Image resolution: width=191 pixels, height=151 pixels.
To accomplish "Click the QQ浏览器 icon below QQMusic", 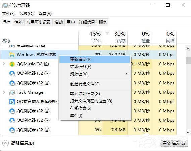I will (12, 73).
